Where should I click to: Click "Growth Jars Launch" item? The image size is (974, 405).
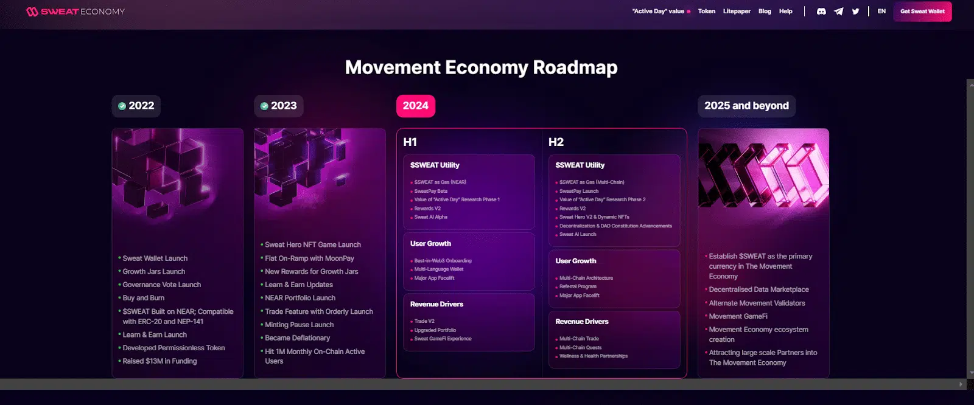(x=153, y=272)
